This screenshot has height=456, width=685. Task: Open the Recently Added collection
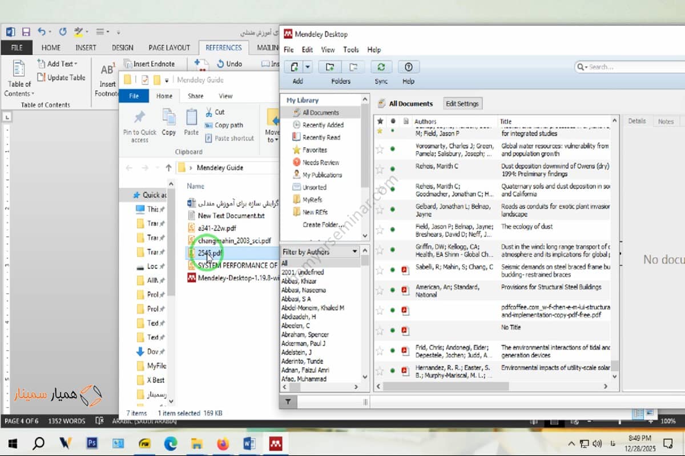tap(323, 125)
